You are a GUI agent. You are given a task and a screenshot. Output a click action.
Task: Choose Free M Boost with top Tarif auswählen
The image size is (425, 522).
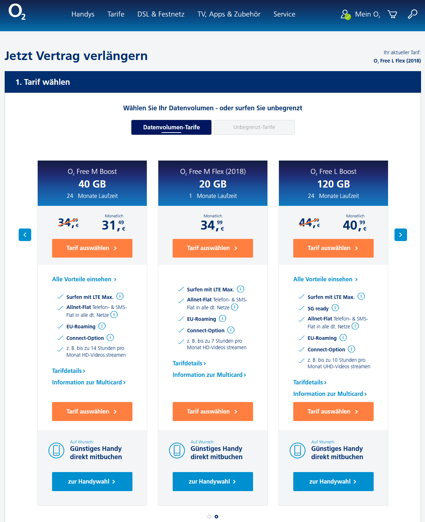coord(92,248)
